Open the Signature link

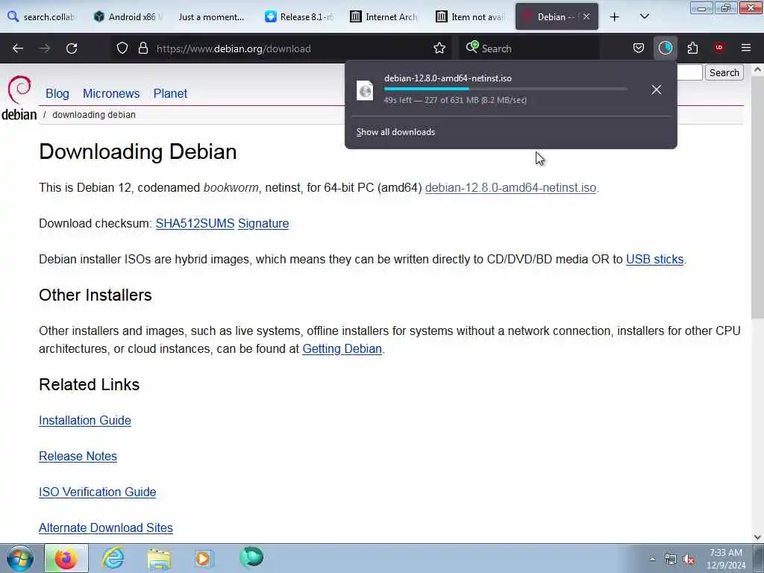[263, 223]
